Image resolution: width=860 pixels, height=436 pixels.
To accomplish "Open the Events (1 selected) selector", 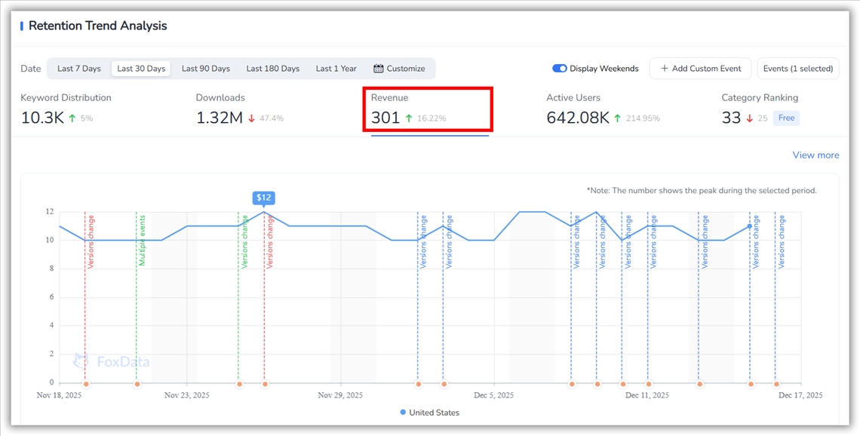I will (798, 68).
